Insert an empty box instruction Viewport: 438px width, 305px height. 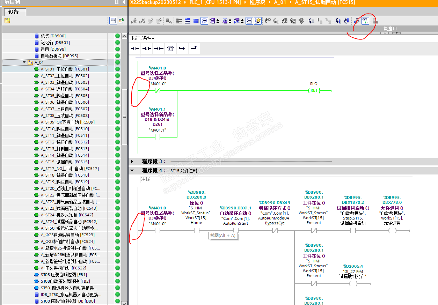(170, 49)
